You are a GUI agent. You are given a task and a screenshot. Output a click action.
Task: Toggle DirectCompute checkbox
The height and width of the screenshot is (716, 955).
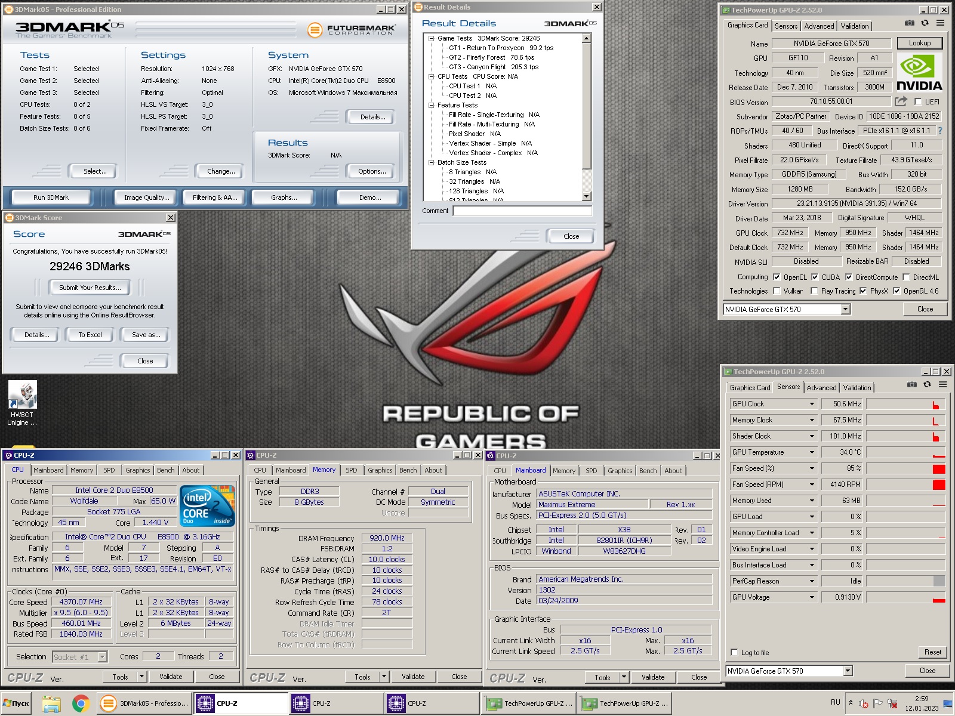[x=849, y=277]
